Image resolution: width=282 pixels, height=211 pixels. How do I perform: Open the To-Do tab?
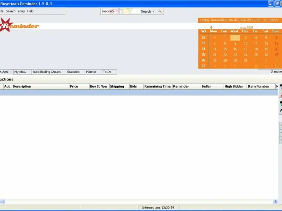[x=109, y=72]
